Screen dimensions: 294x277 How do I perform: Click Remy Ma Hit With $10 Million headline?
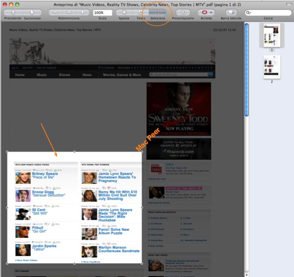[x=118, y=195]
